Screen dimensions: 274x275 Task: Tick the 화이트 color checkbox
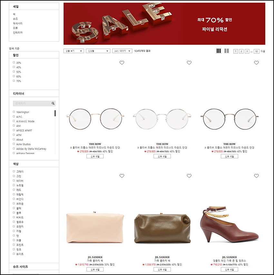click(14, 254)
